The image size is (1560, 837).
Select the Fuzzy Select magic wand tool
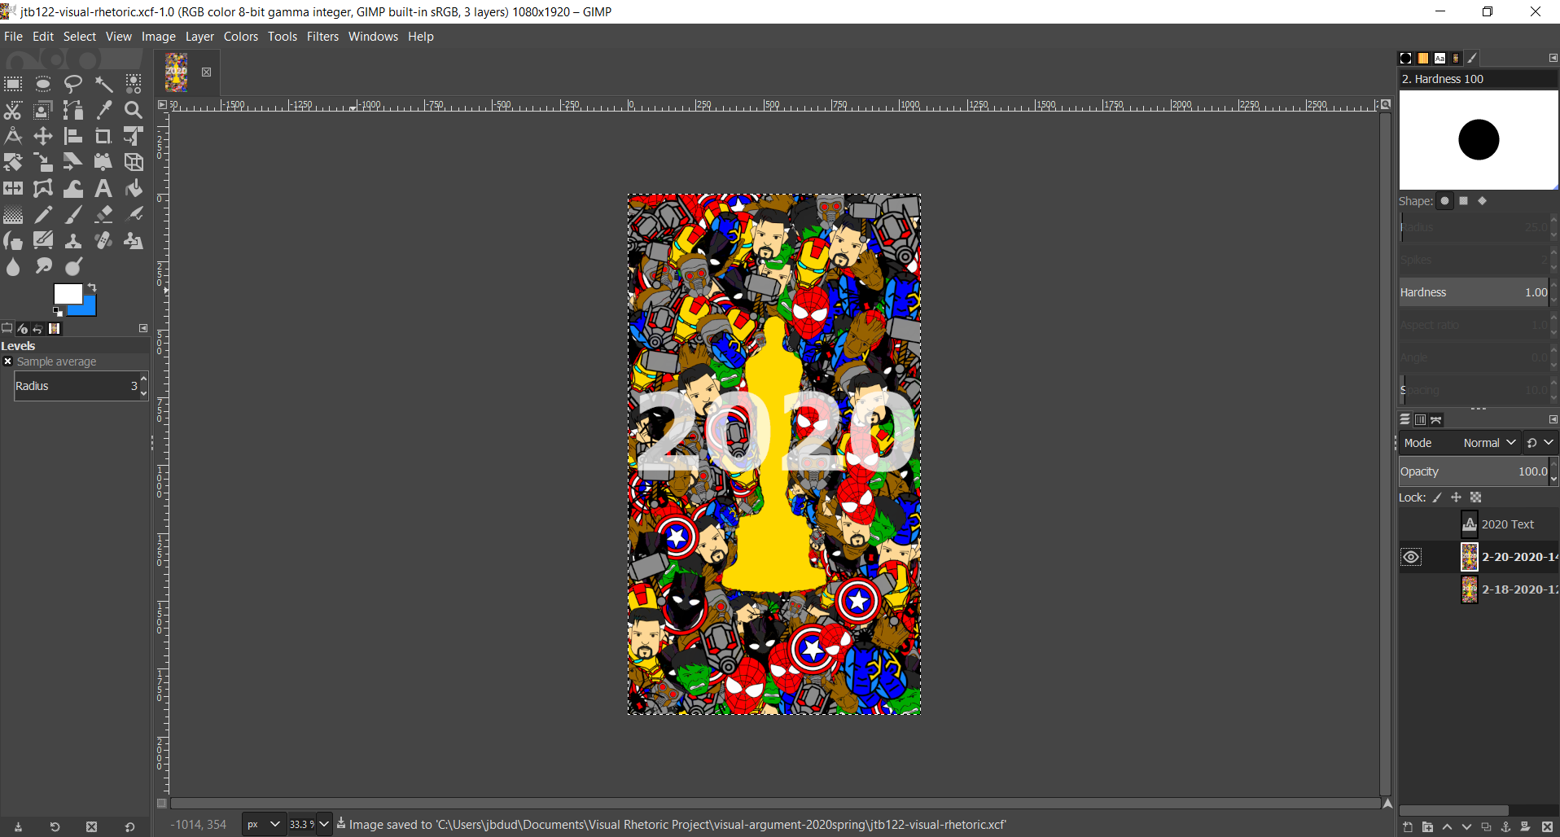pyautogui.click(x=103, y=84)
